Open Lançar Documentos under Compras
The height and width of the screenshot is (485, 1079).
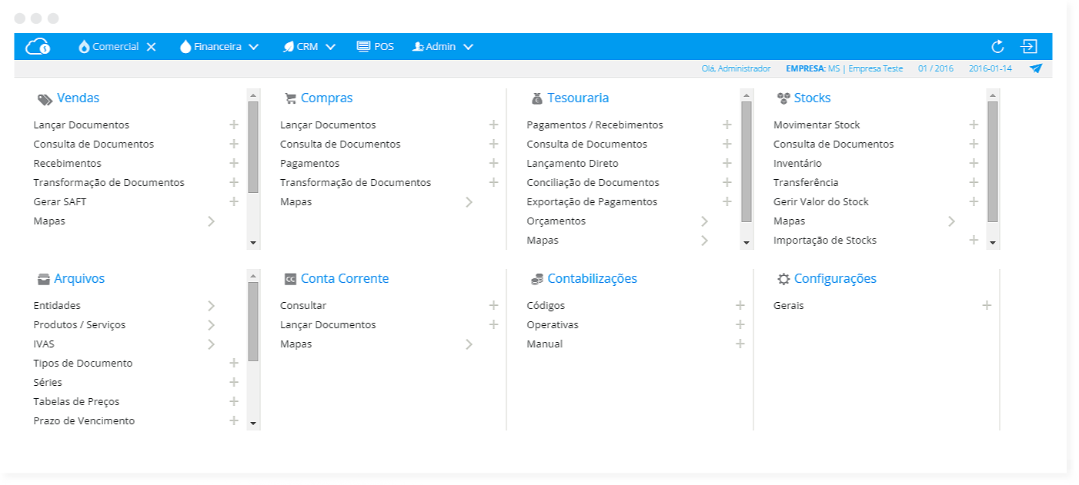tap(328, 125)
